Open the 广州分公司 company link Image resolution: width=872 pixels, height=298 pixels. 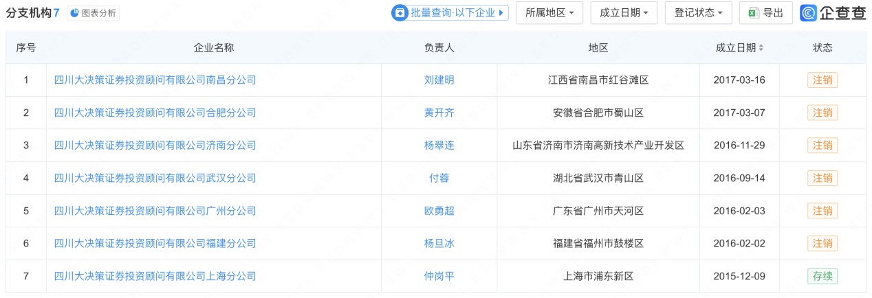point(155,211)
